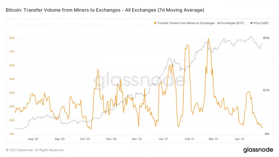Click the Mar '21 x-axis label

[x=213, y=139]
